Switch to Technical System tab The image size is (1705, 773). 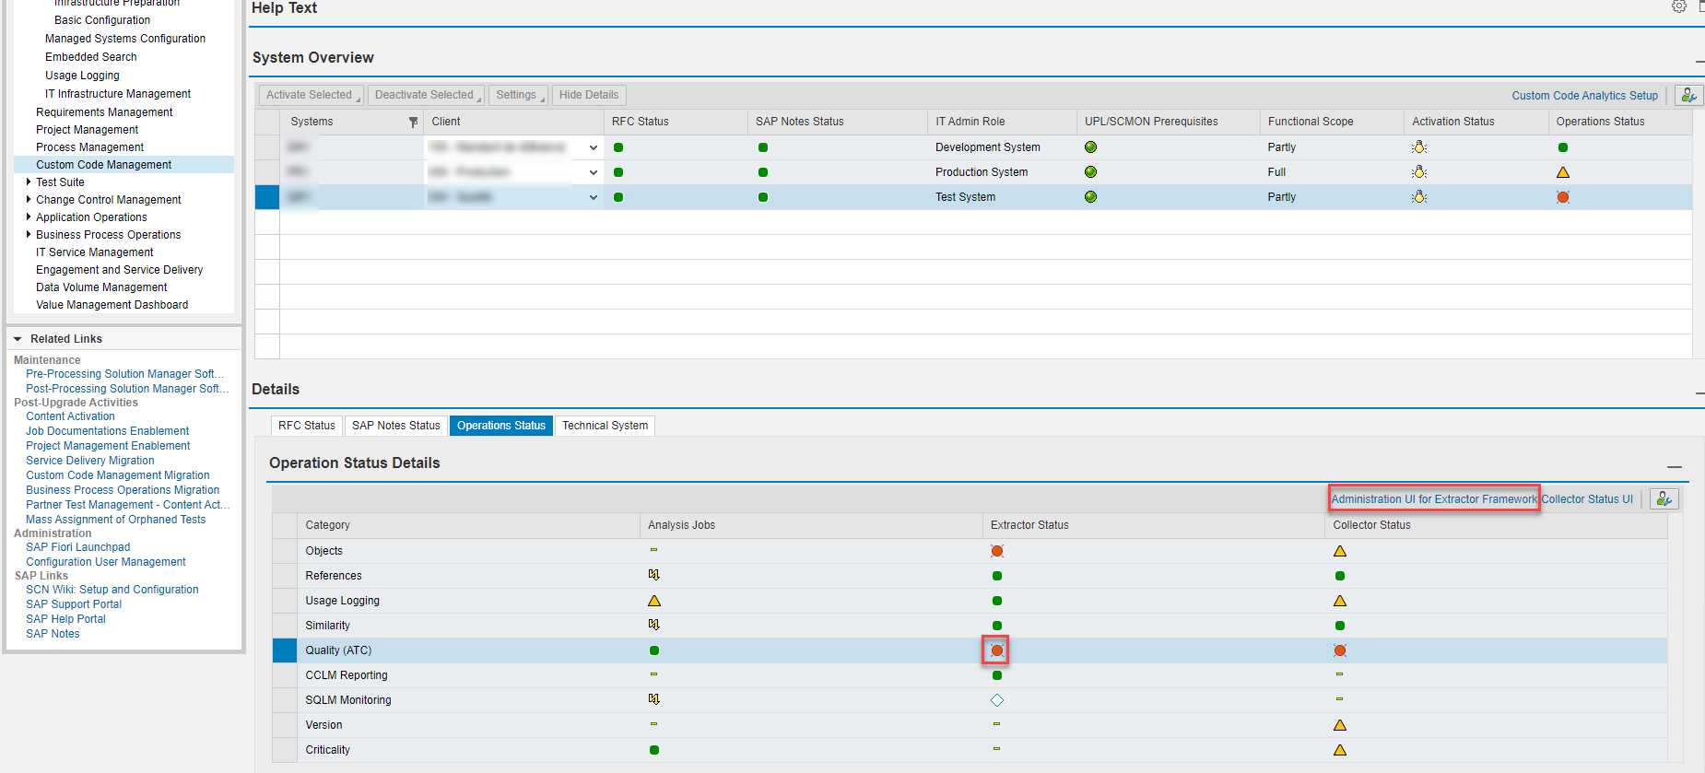(605, 426)
